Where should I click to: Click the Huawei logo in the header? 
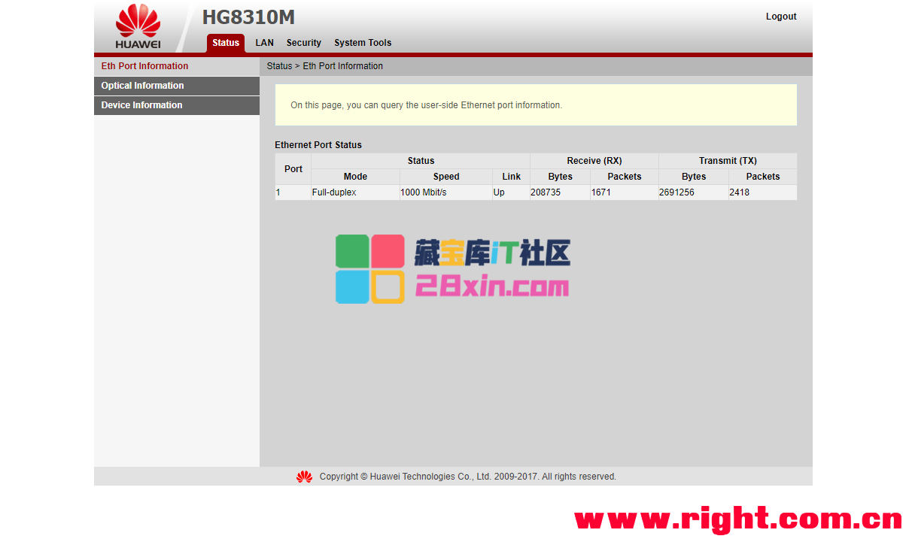pyautogui.click(x=138, y=26)
